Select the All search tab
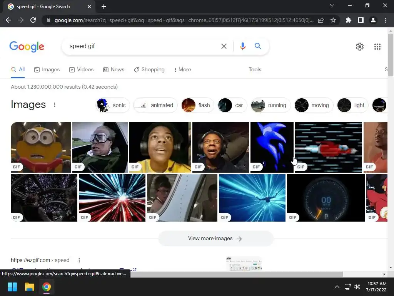The width and height of the screenshot is (394, 296). click(x=18, y=70)
